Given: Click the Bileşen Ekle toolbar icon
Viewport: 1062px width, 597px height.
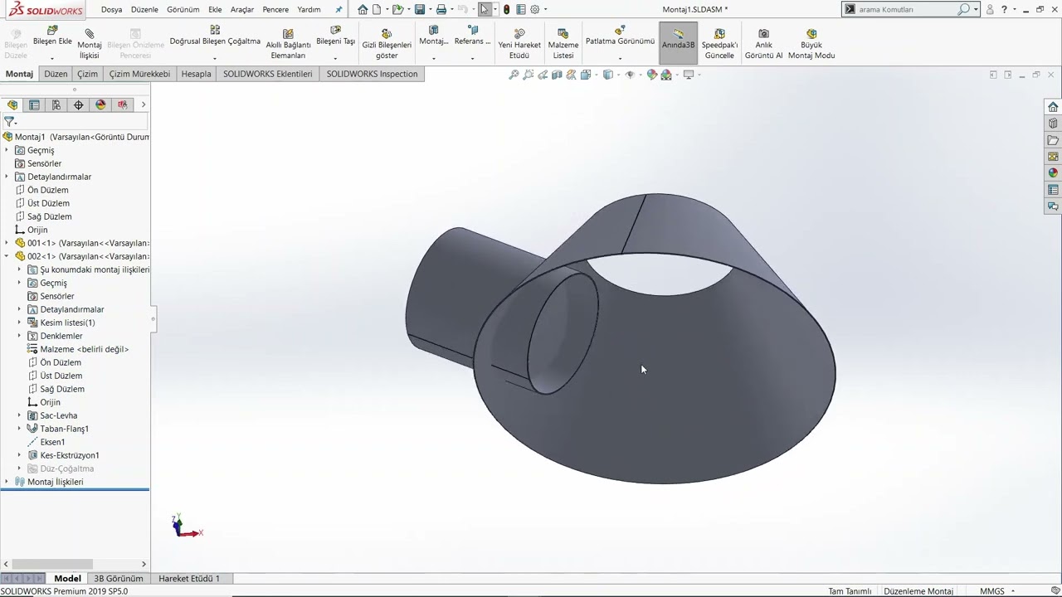Looking at the screenshot, I should [52, 36].
